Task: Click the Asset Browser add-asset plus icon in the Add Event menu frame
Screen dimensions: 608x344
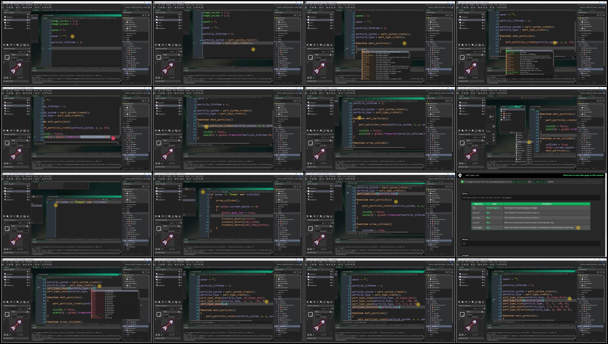Action: [598, 101]
